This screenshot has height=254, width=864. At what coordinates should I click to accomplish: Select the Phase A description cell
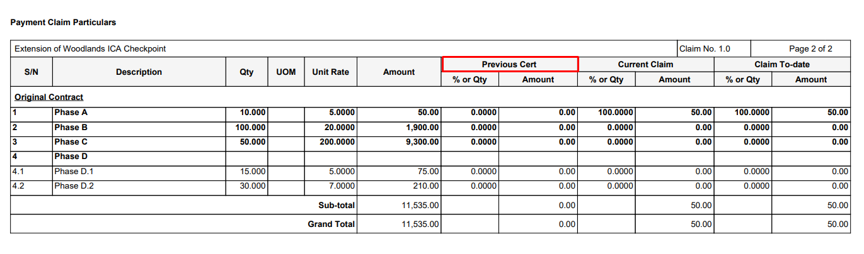67,113
